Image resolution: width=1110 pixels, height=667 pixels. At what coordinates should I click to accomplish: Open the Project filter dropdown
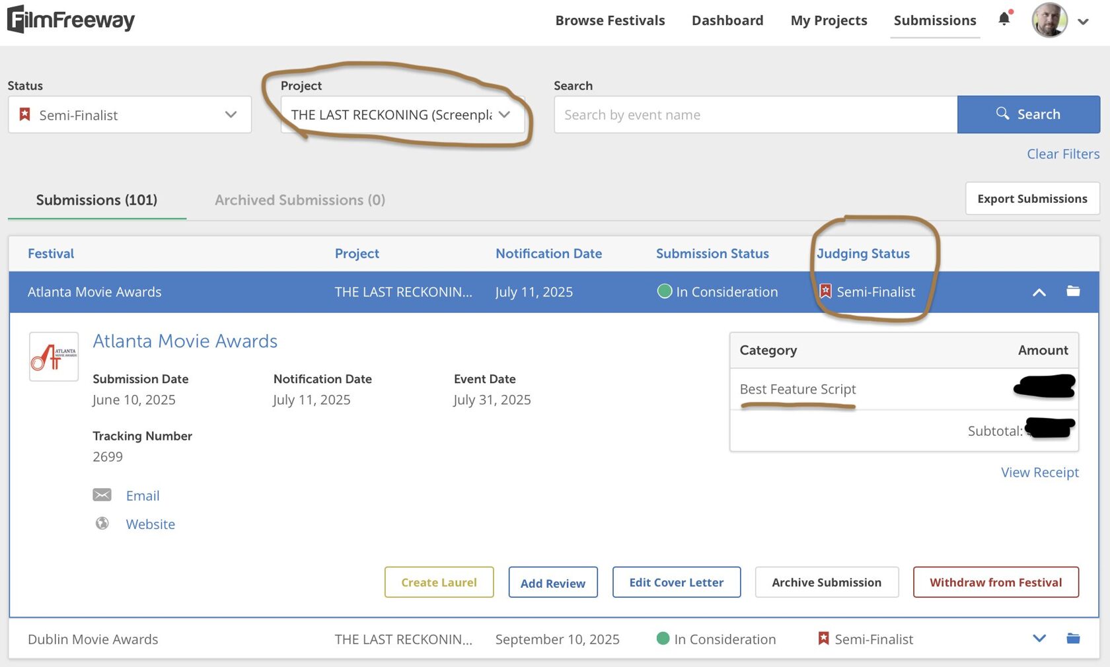(x=402, y=115)
